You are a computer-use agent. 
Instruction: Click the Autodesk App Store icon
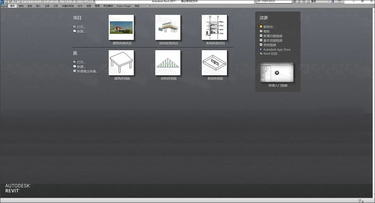coord(260,49)
